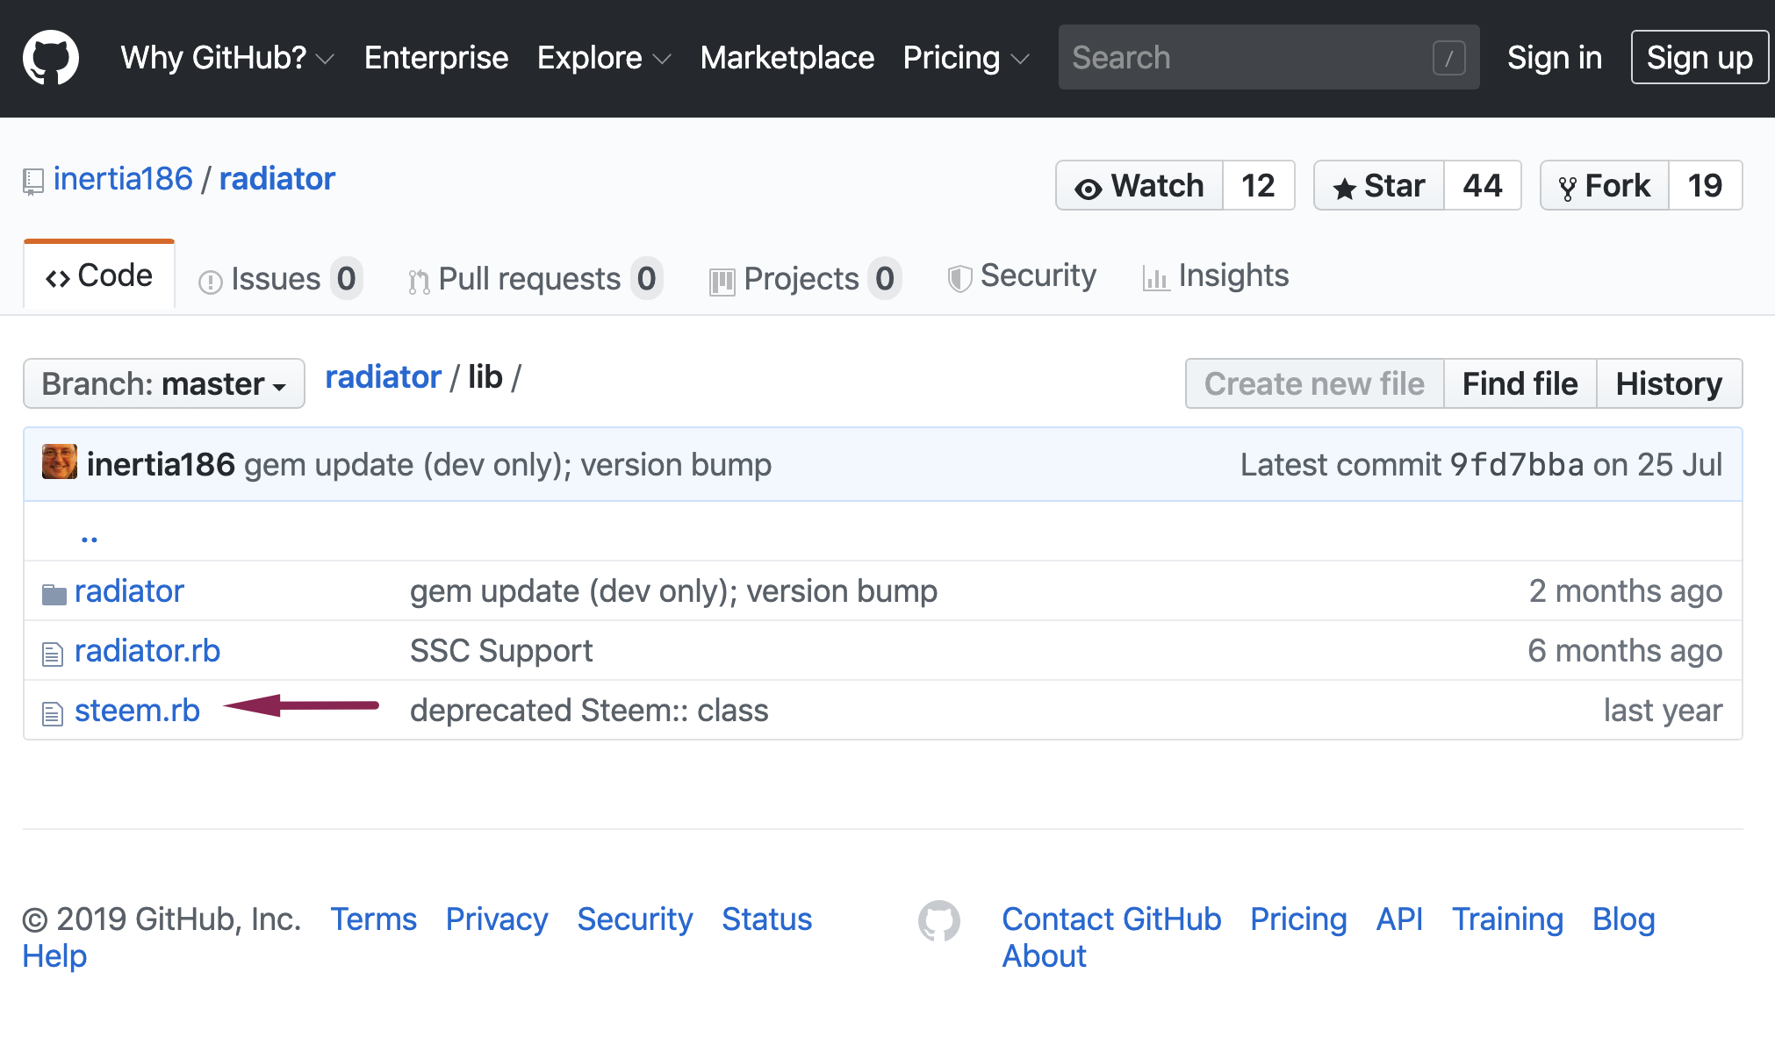The width and height of the screenshot is (1775, 1037).
Task: Click the Fork button
Action: coord(1605,186)
